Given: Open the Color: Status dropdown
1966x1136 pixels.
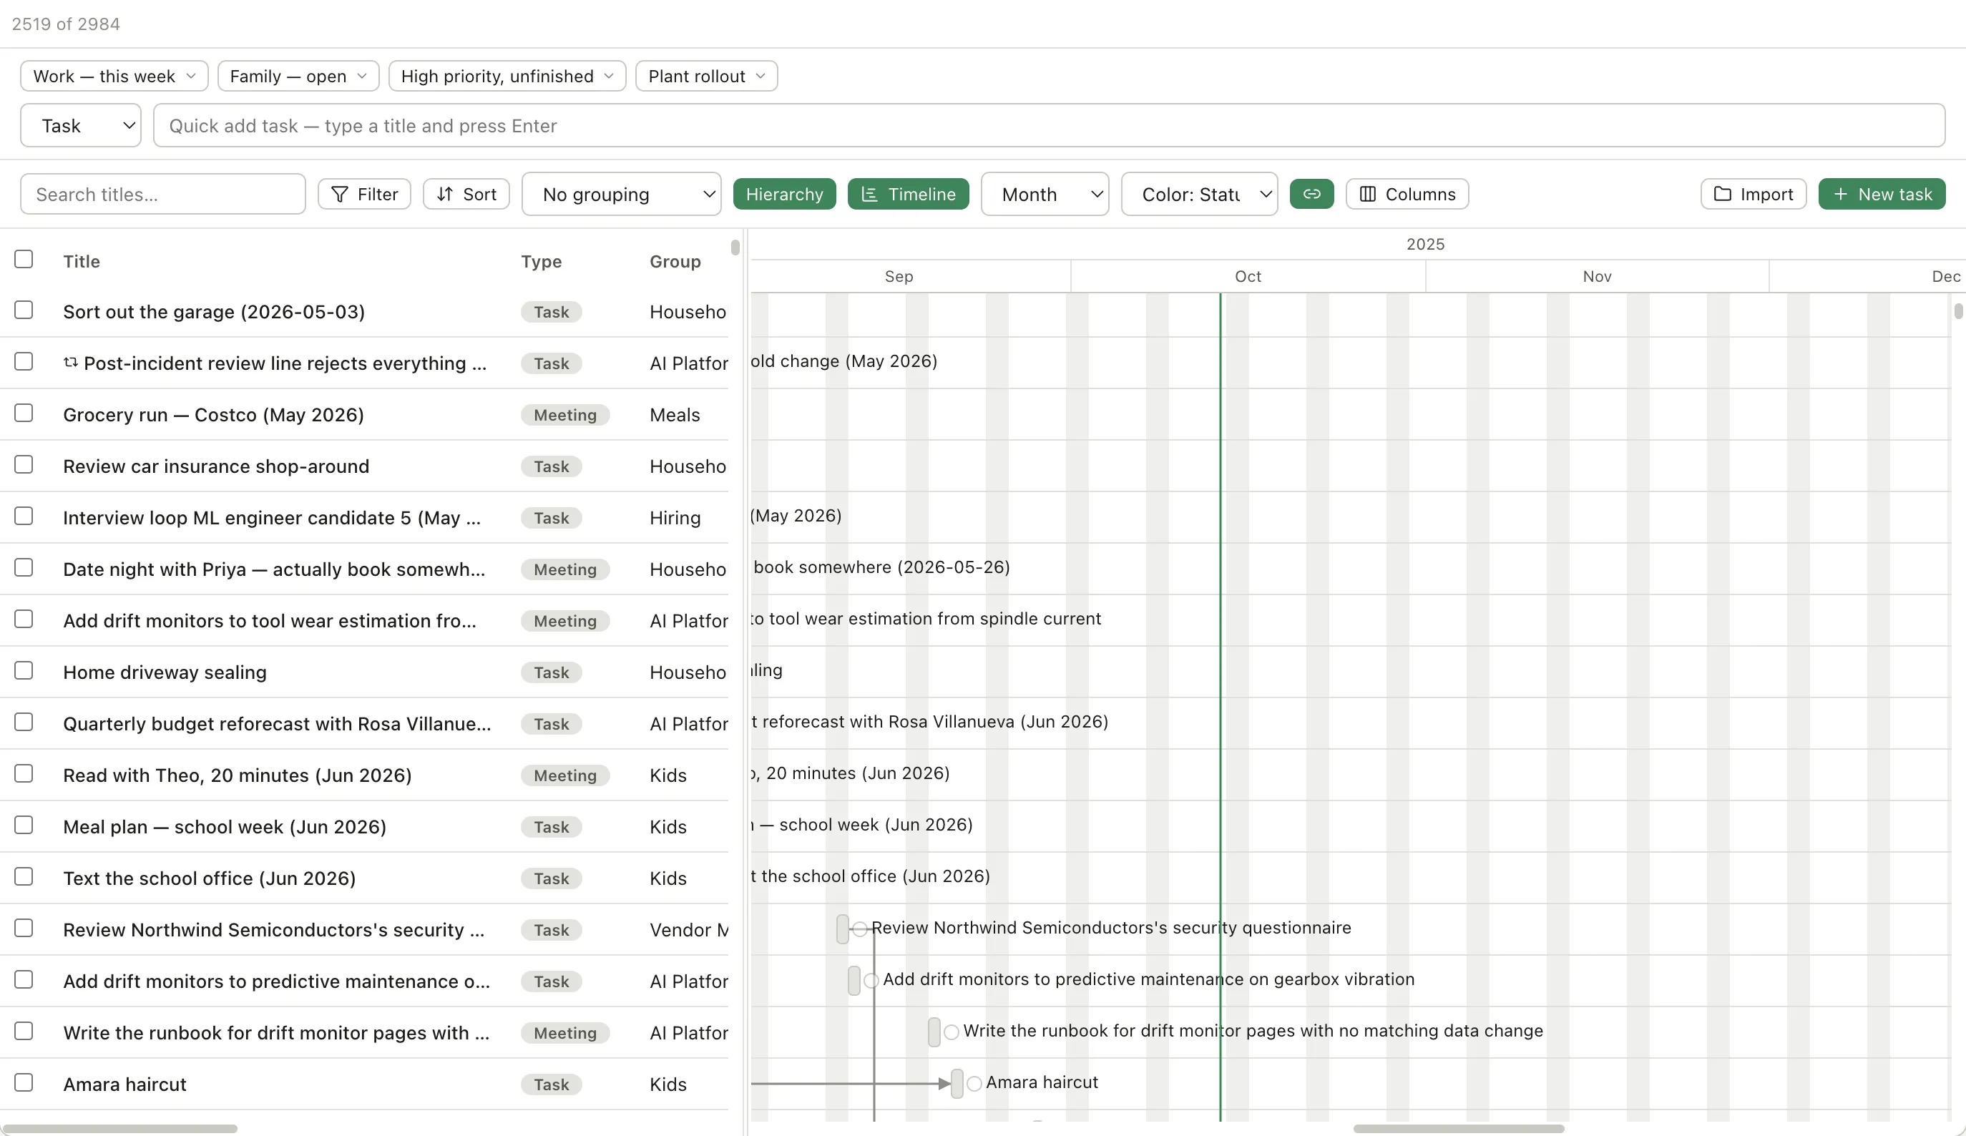Looking at the screenshot, I should [1199, 195].
